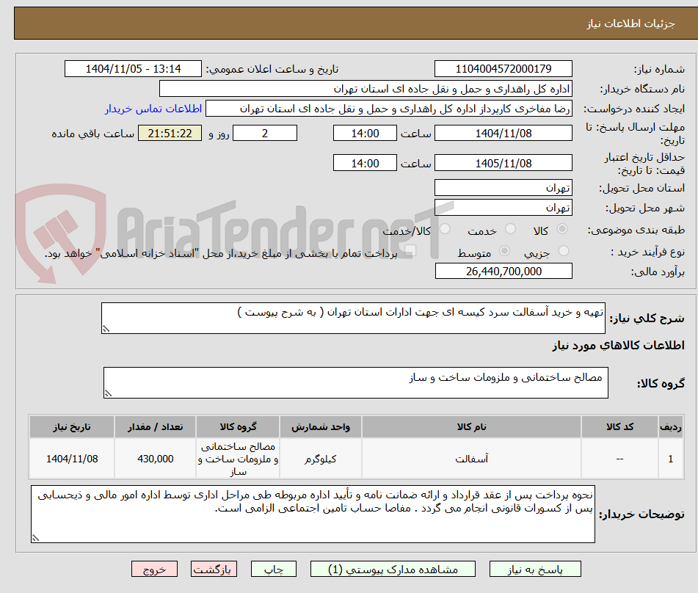Screen dimensions: 698x593
Task: Click the تعداد / مقدار column header
Action: [155, 427]
